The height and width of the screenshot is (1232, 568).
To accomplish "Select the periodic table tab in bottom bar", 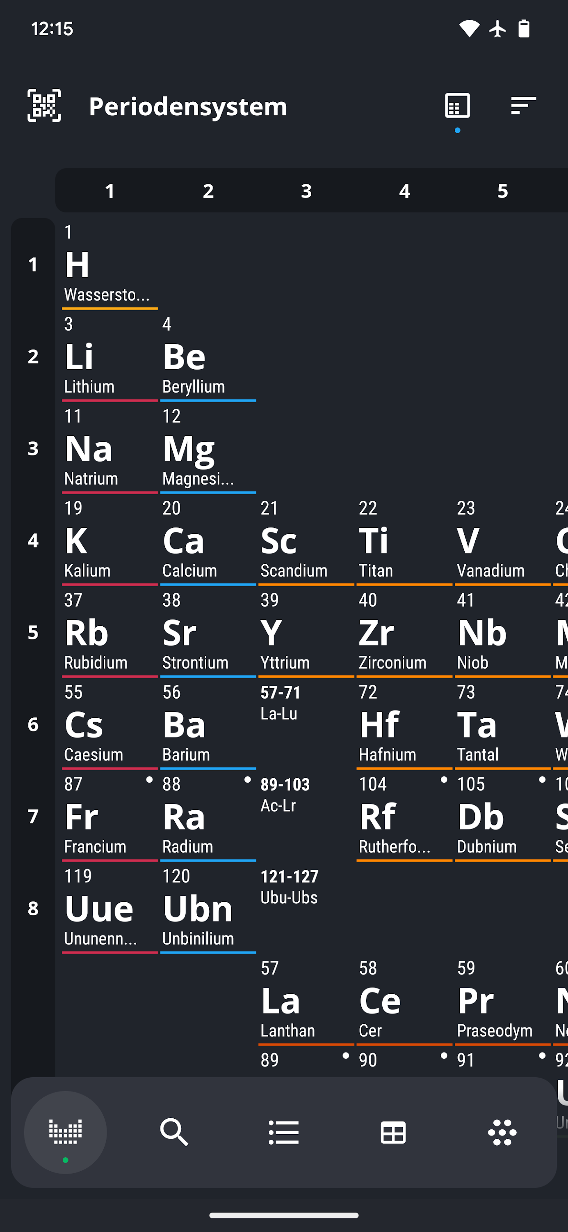I will (66, 1132).
